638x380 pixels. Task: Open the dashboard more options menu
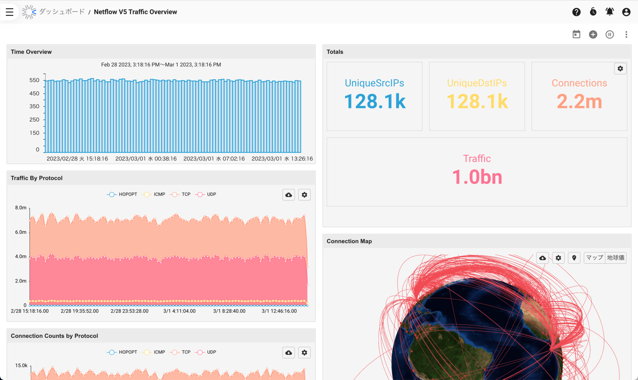pyautogui.click(x=626, y=34)
